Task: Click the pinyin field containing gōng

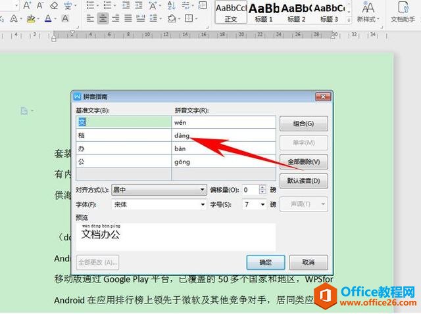Action: [x=224, y=162]
